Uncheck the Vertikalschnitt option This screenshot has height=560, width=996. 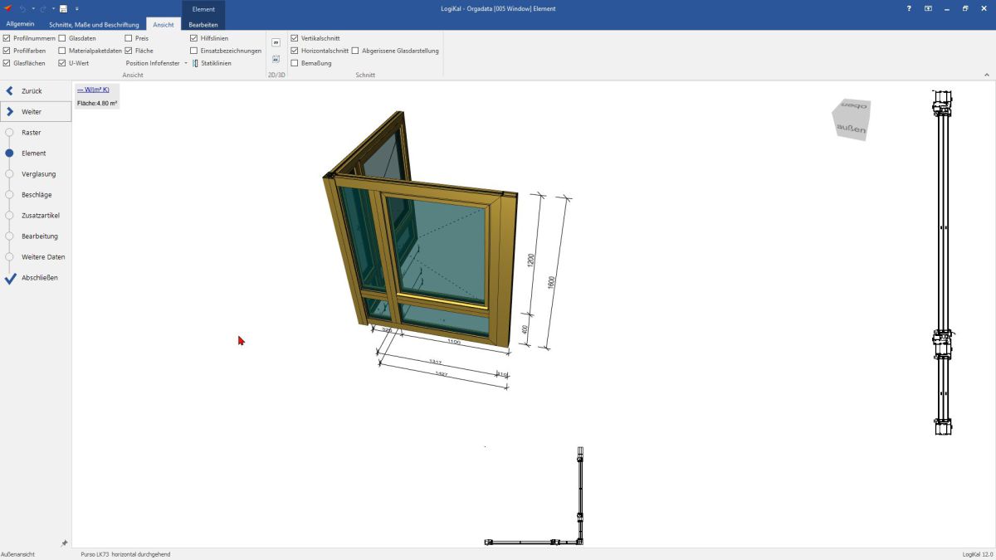(295, 38)
